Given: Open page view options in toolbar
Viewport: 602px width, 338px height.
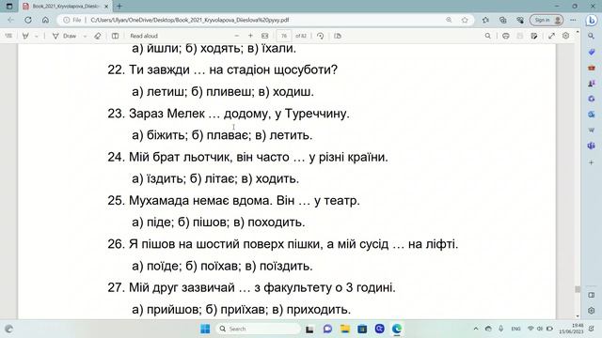Looking at the screenshot, I should click(x=338, y=36).
